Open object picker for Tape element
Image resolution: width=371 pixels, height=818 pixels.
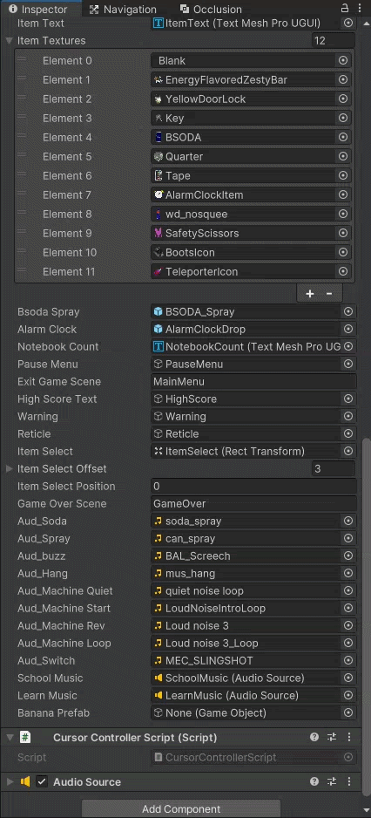(343, 176)
